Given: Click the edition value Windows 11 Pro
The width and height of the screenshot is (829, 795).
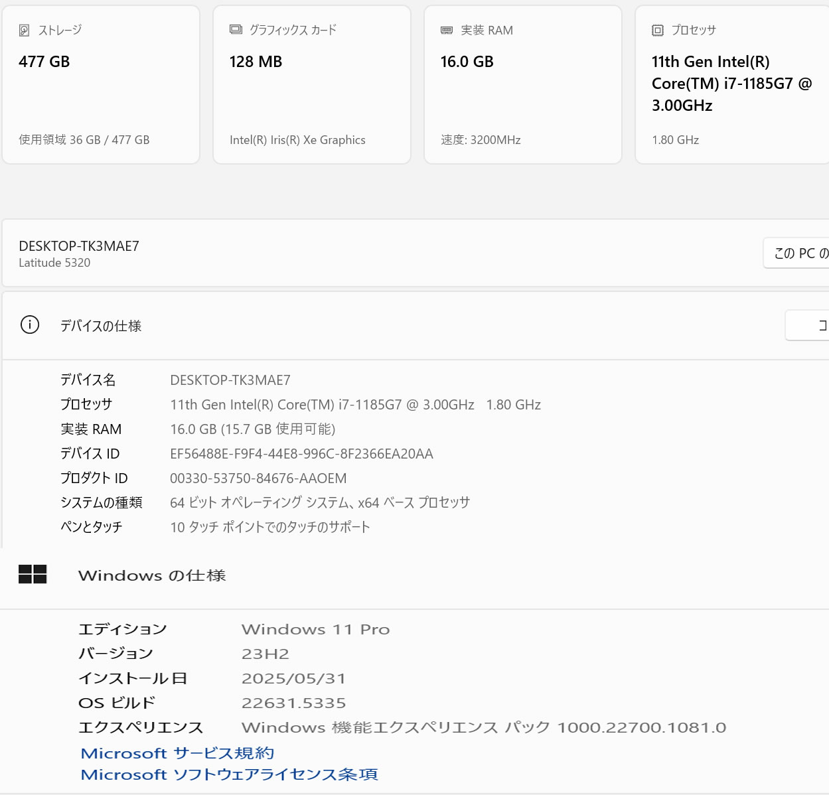Looking at the screenshot, I should click(x=316, y=629).
